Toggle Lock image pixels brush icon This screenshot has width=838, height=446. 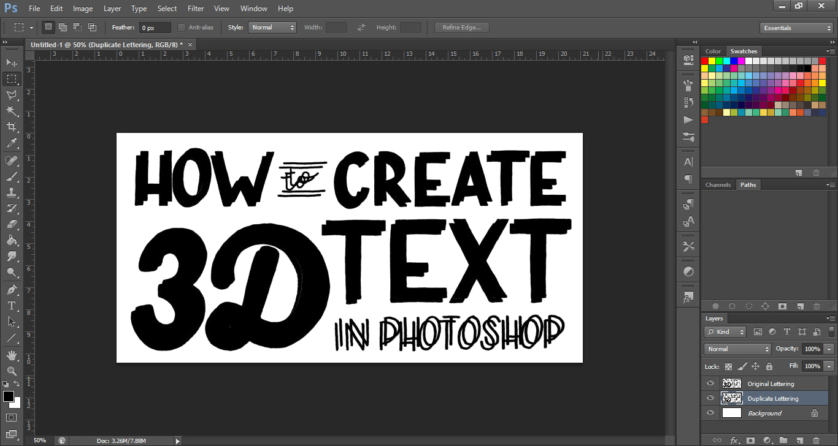coord(742,366)
